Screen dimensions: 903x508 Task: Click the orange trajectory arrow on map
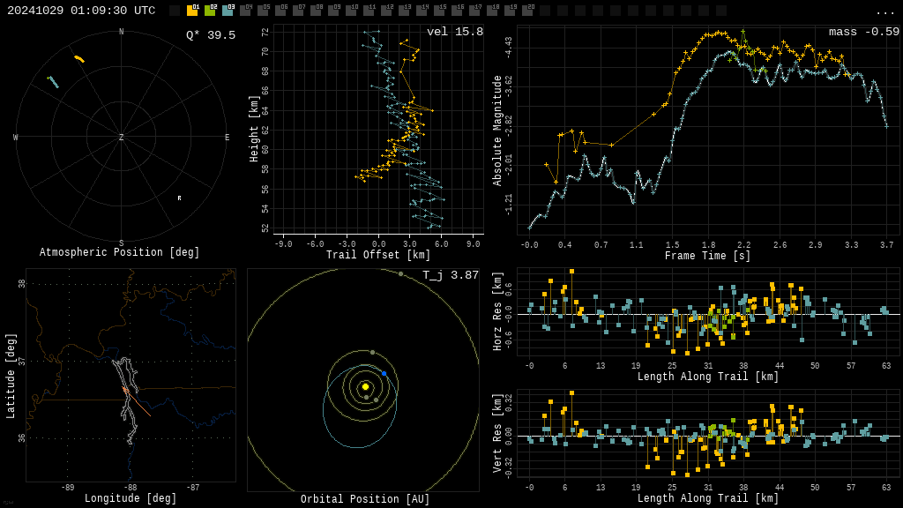(126, 390)
